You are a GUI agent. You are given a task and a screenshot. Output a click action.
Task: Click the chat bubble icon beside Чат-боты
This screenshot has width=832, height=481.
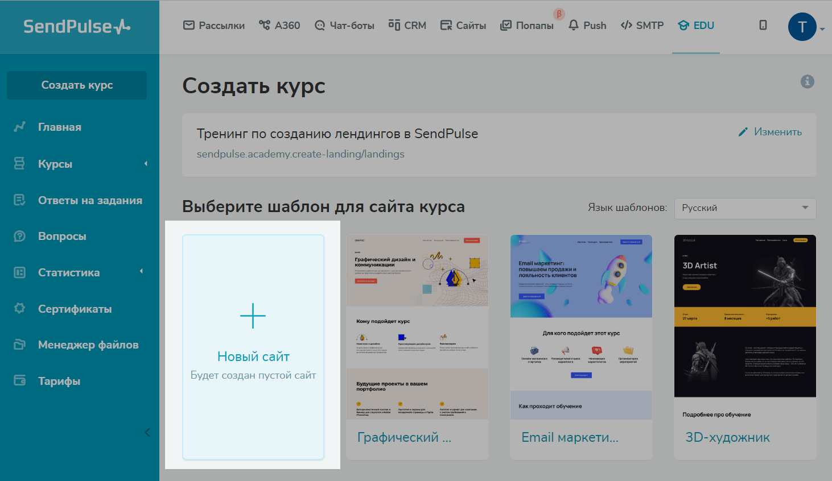[x=320, y=25]
